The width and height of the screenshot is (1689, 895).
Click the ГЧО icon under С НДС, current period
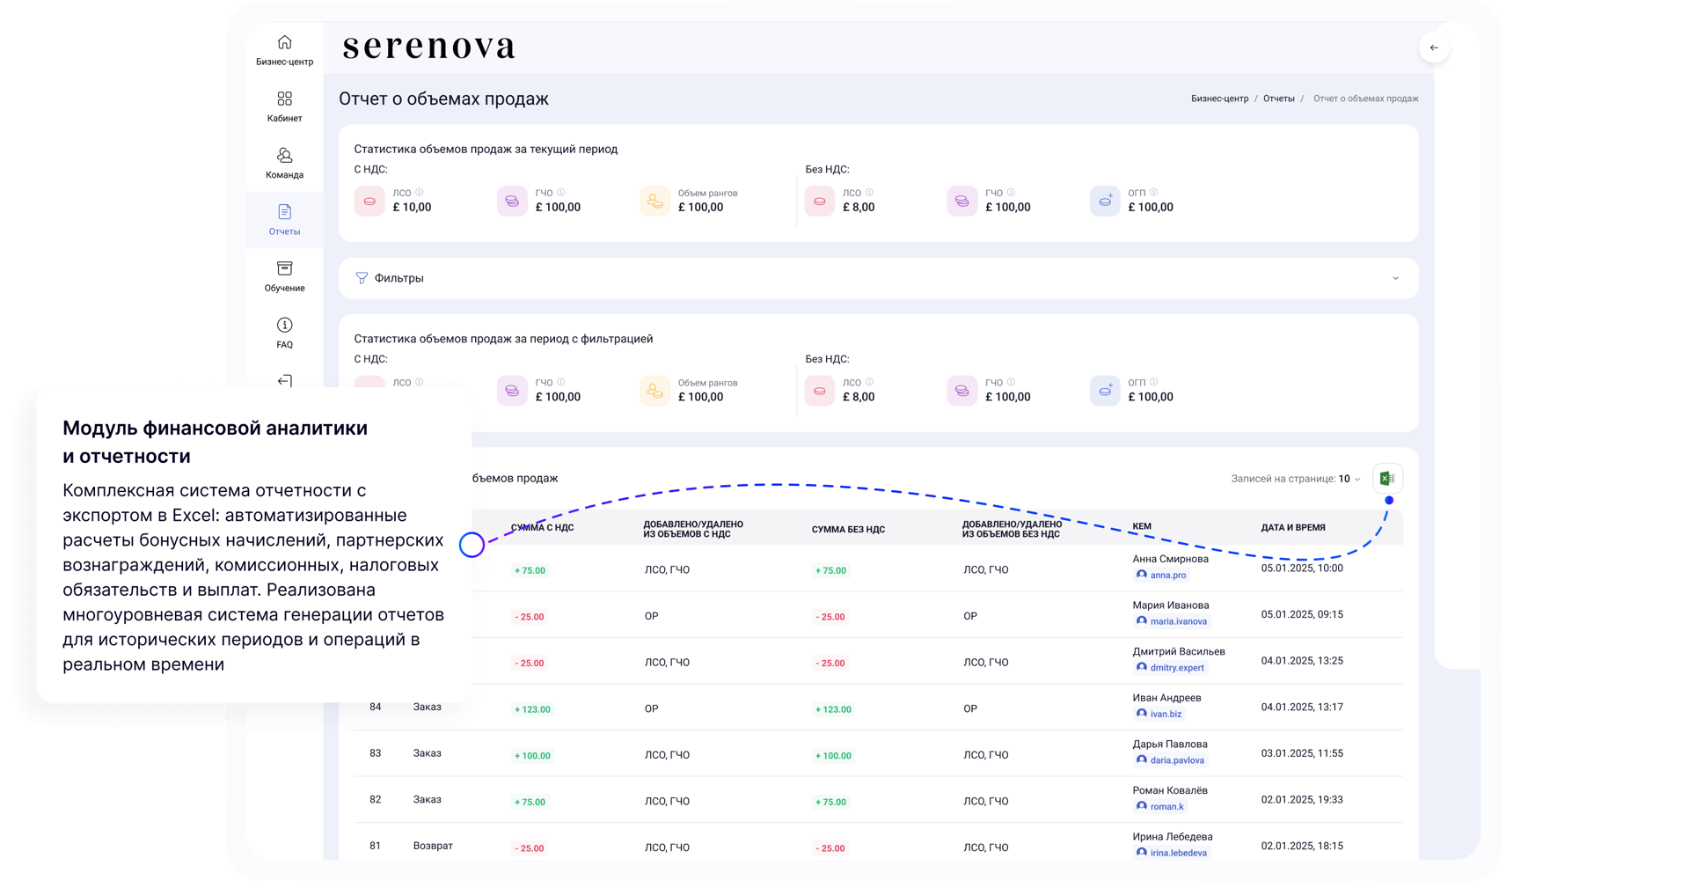(x=512, y=201)
